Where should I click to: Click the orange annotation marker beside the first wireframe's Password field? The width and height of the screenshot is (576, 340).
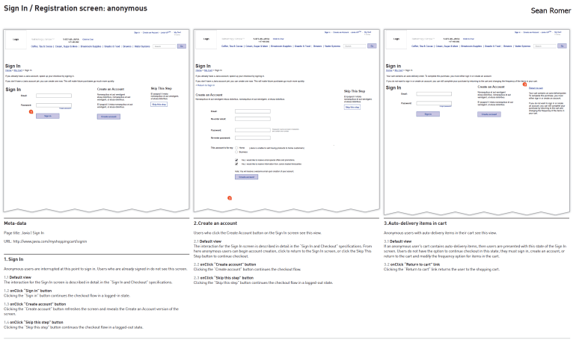coord(31,111)
